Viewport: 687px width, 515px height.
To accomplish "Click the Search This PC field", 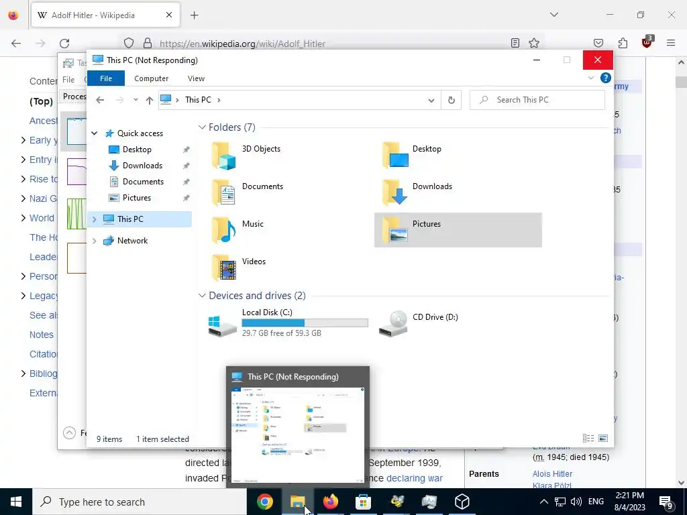I will tap(537, 100).
